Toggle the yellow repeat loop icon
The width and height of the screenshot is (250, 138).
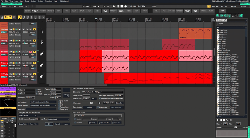10,17
